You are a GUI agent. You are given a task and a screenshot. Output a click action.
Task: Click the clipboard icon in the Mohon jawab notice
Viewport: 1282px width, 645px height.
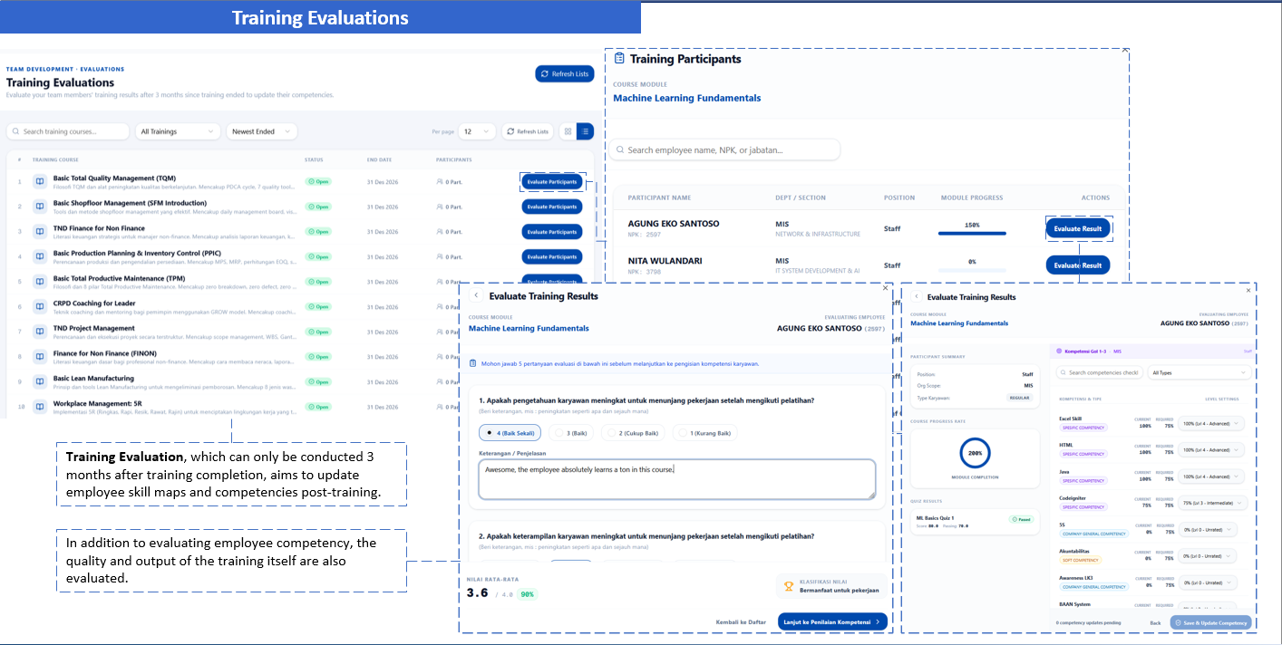472,363
